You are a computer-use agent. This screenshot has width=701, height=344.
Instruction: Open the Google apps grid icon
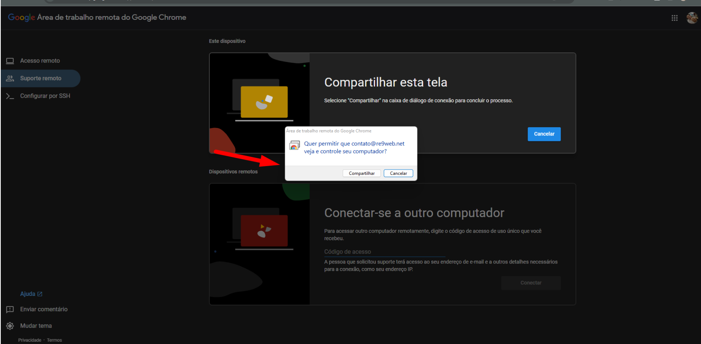(675, 18)
